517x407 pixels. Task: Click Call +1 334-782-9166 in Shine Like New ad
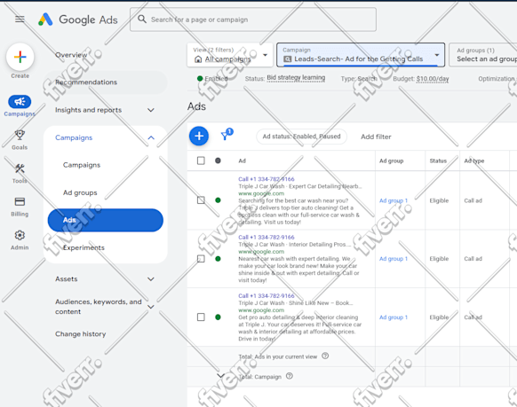[x=266, y=296]
